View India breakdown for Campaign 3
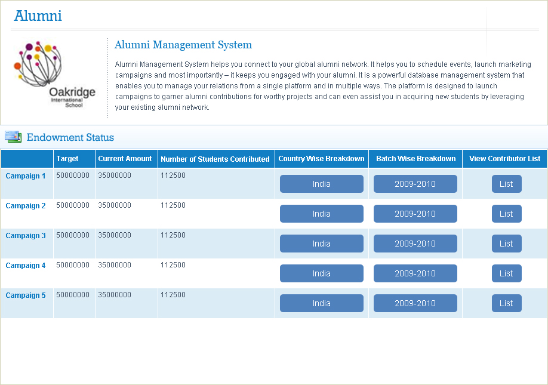The image size is (548, 385). tap(321, 244)
